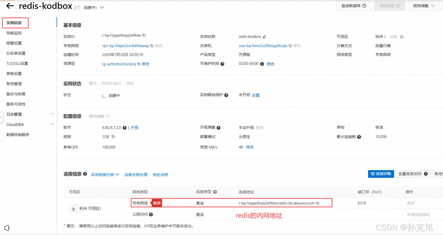Open 规格调整 dropdown in 配置信息 section

(99, 116)
